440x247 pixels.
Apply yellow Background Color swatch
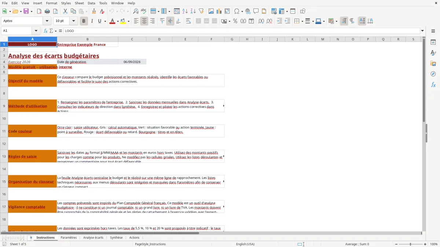tap(123, 21)
